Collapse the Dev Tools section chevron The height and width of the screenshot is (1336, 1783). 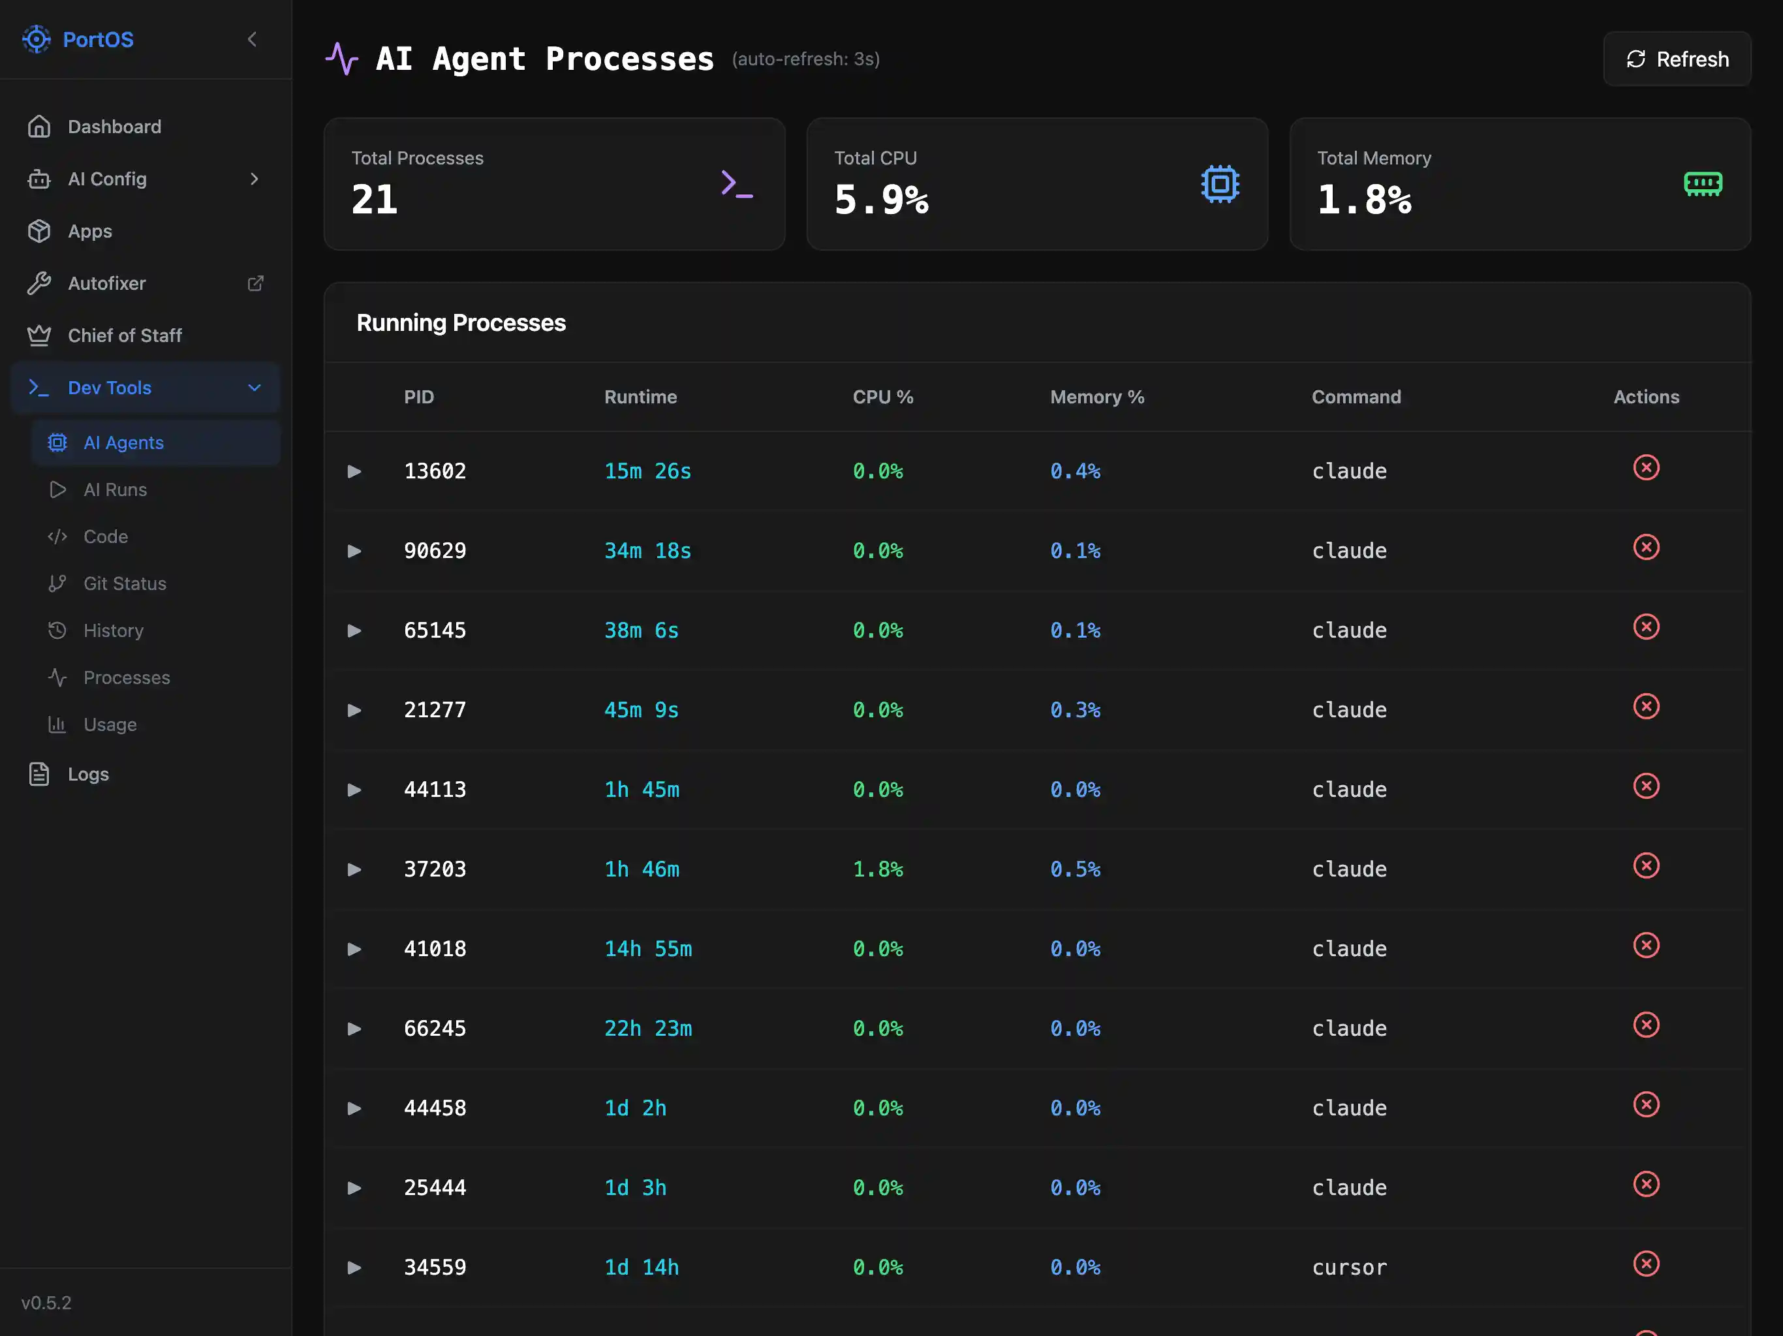pyautogui.click(x=254, y=388)
